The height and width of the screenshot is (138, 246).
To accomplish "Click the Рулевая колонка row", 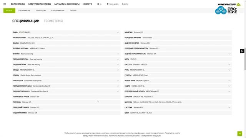I will pyautogui.click(x=66, y=49).
